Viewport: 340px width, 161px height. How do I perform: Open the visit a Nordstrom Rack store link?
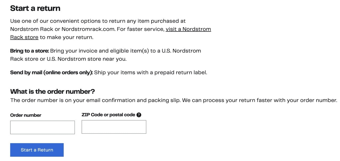[x=188, y=29]
